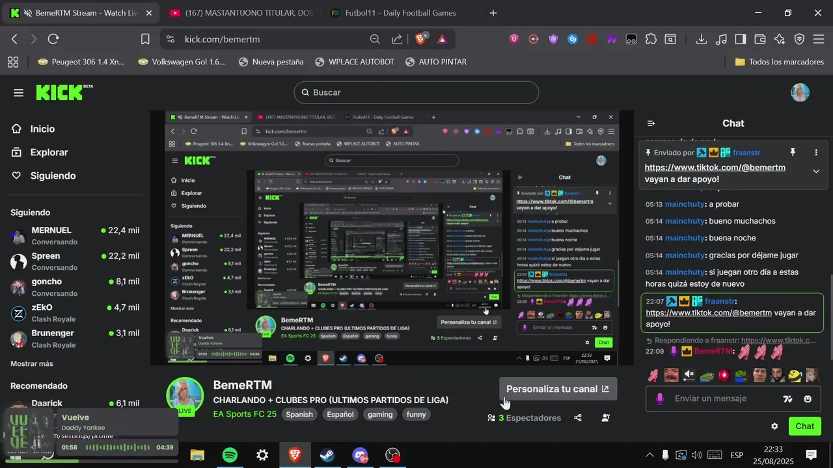Screen dimensions: 833x468
Task: Insert the laughing man quick emote
Action: pyautogui.click(x=672, y=375)
